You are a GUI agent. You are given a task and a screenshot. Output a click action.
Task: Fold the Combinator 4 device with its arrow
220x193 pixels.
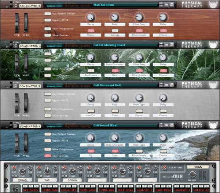coord(7,127)
